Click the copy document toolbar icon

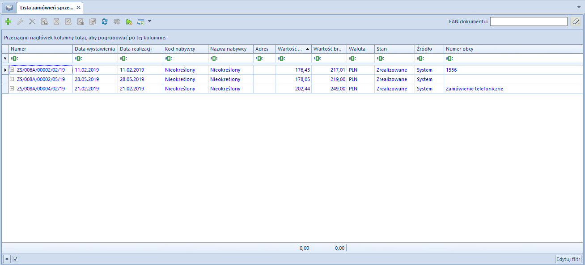[x=93, y=21]
